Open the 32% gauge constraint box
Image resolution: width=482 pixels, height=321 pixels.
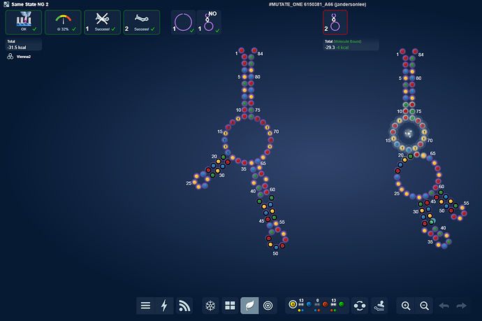click(x=63, y=22)
